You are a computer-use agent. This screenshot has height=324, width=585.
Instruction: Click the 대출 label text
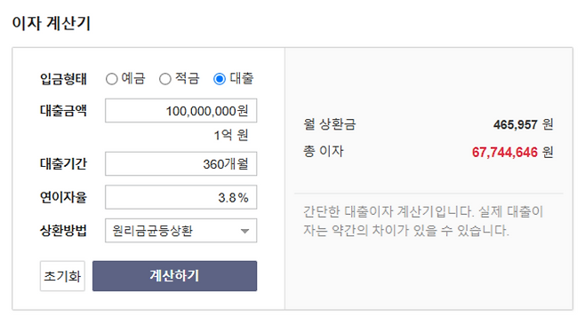tap(242, 79)
